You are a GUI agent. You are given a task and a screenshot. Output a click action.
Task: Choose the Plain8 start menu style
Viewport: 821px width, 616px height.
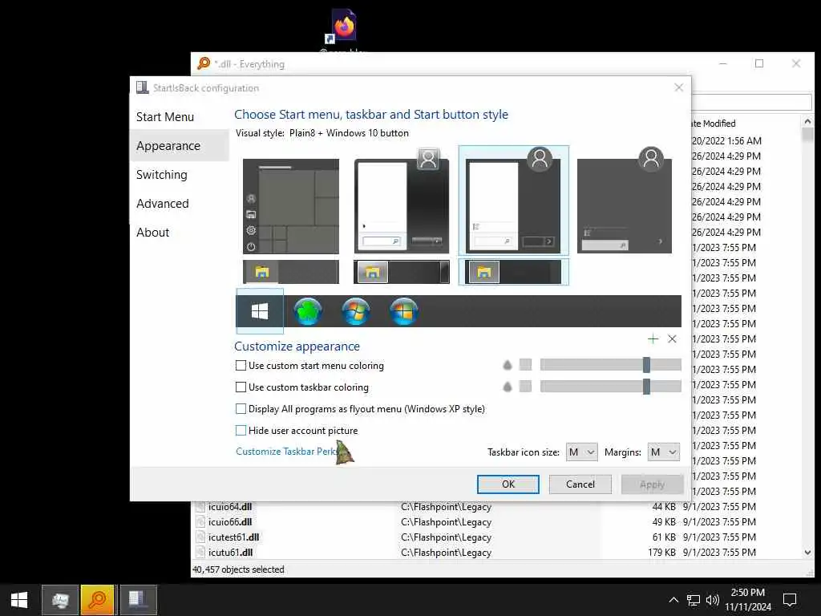click(x=514, y=201)
